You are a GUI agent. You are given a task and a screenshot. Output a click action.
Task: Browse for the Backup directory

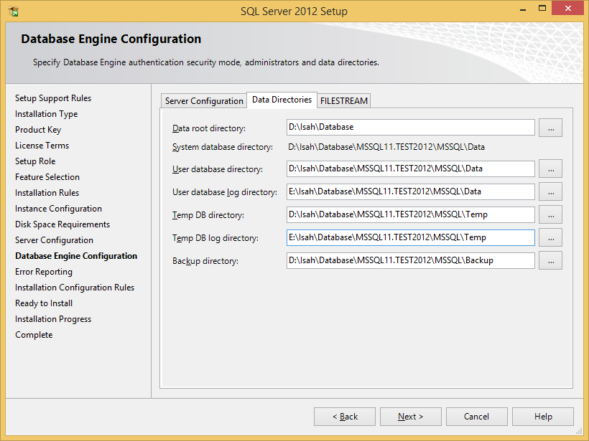[x=550, y=260]
